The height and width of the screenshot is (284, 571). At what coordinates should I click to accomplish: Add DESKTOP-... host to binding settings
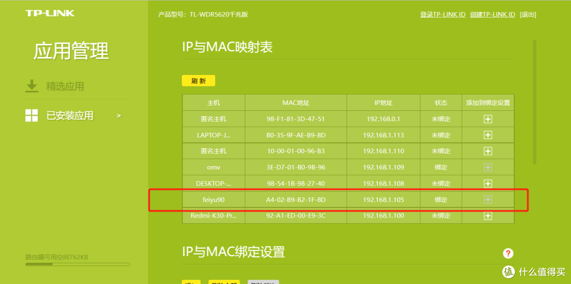(487, 183)
